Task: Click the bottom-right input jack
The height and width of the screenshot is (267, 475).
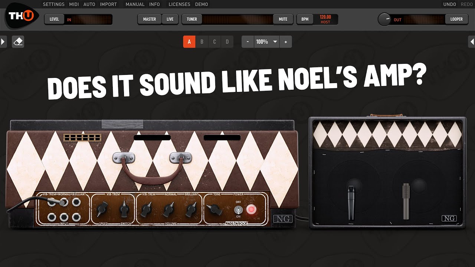Action: tap(76, 217)
